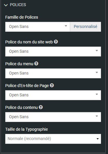Viewport: 108px width, 154px height.
Task: Show help for Police du nom du site web
Action: click(56, 42)
